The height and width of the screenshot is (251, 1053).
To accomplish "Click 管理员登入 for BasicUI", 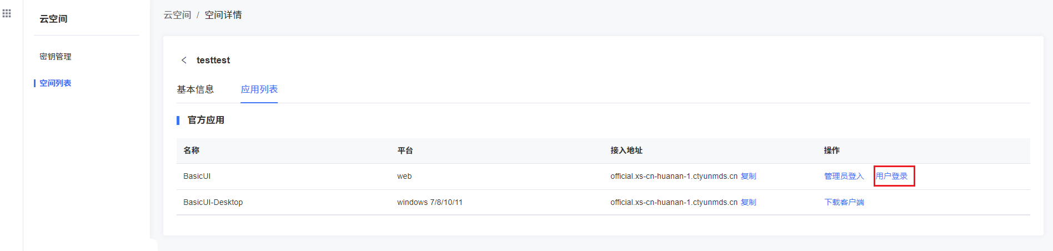I will 844,176.
